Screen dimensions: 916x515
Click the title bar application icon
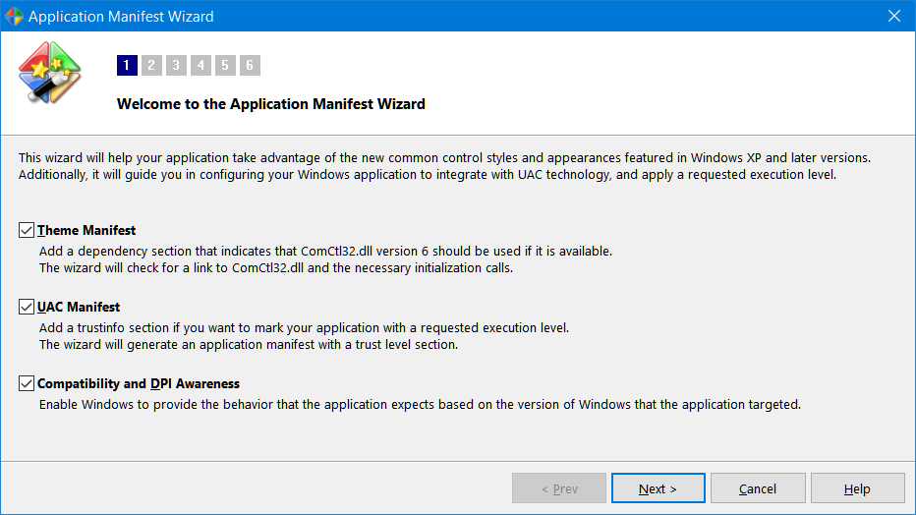pyautogui.click(x=14, y=16)
